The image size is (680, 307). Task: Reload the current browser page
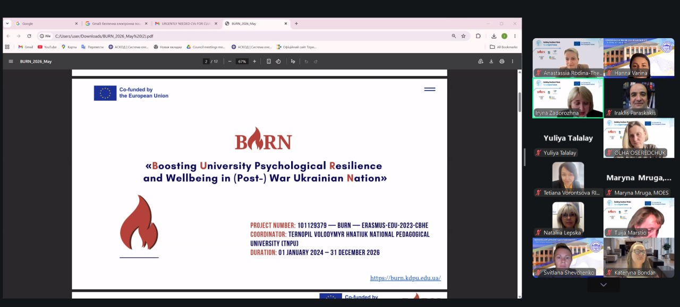point(29,36)
